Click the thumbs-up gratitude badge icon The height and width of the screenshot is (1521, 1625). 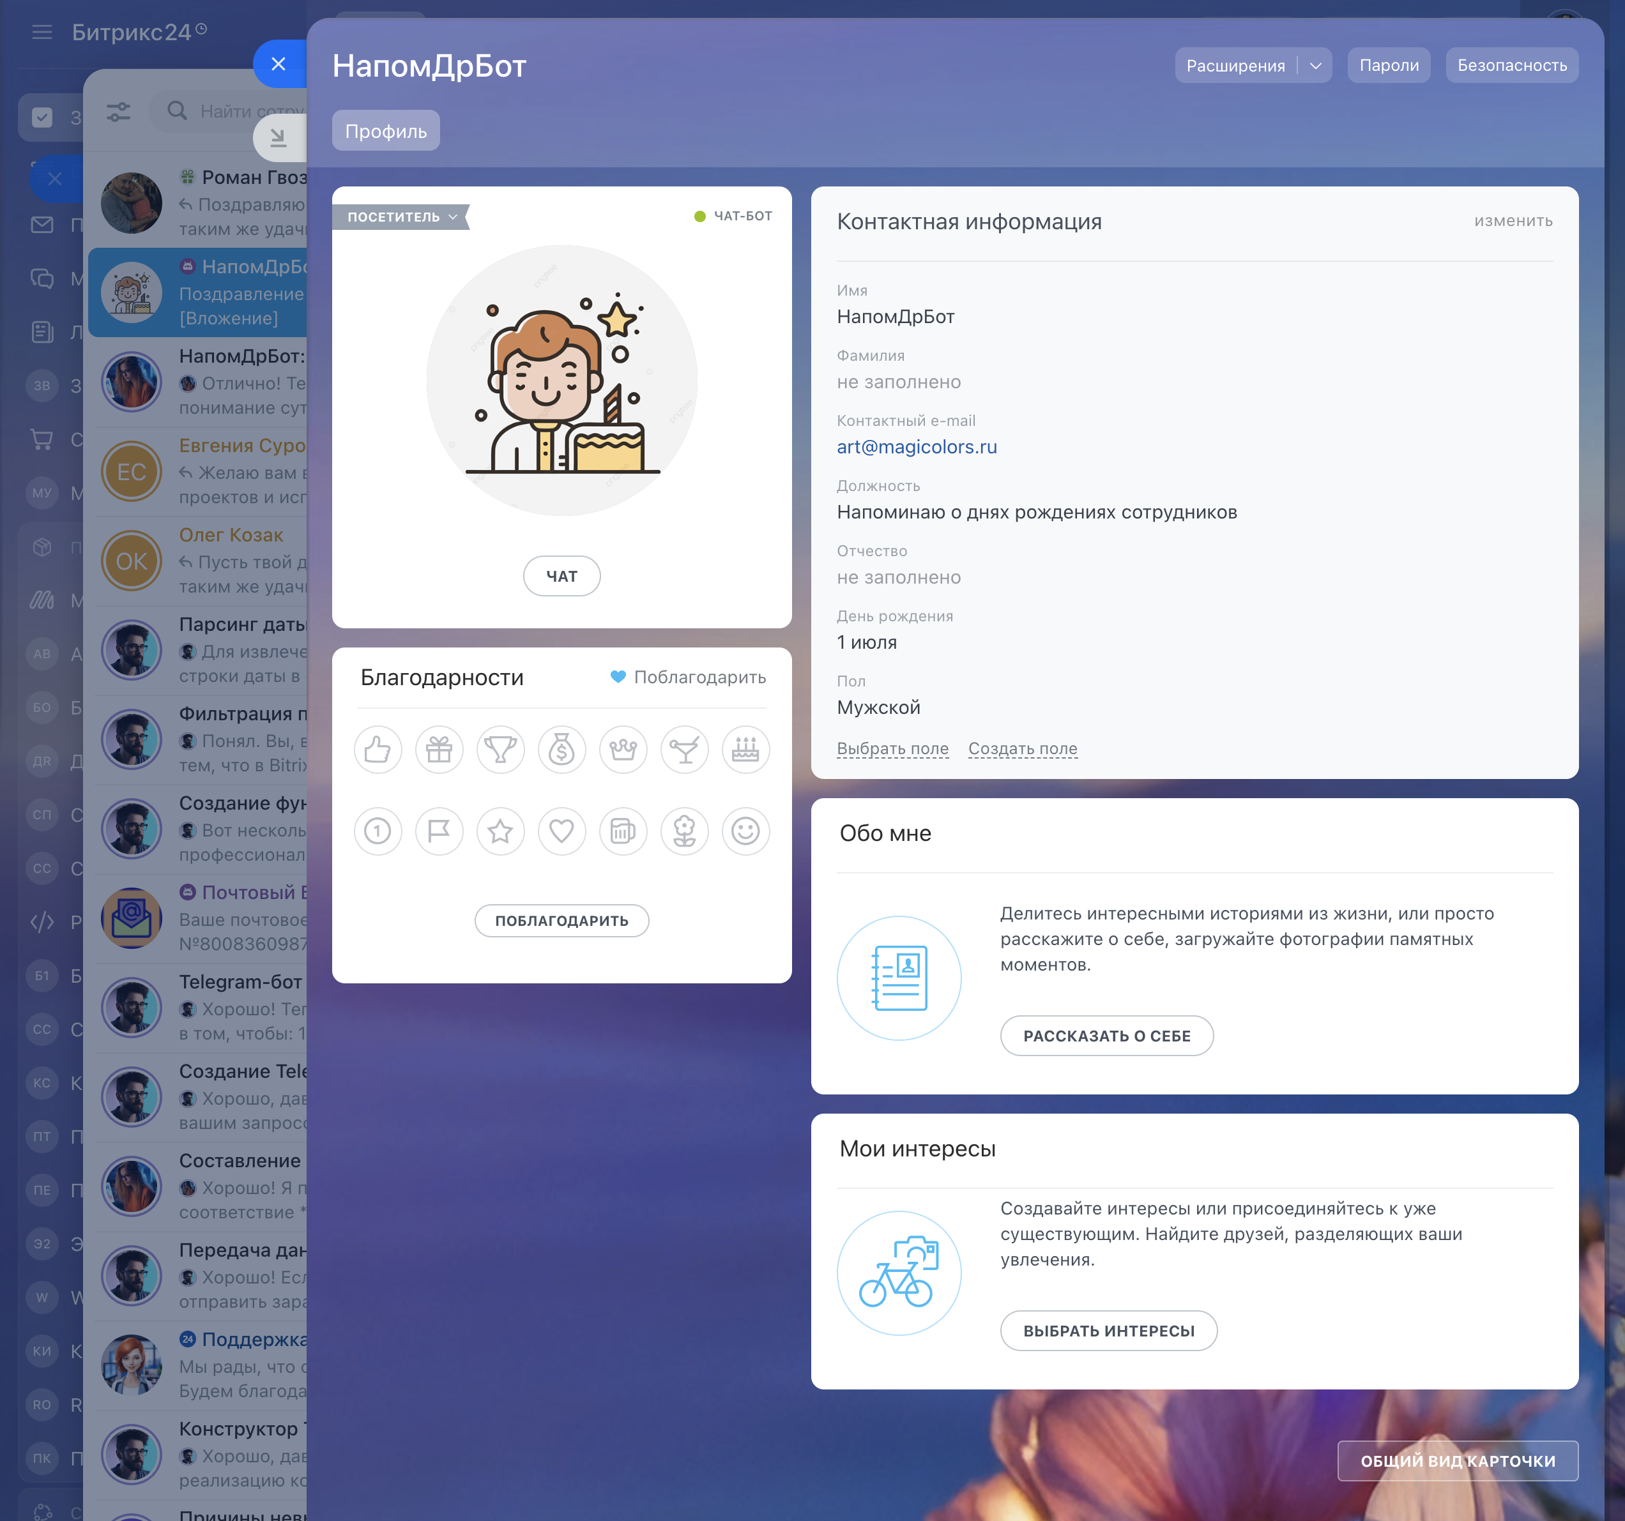point(378,750)
